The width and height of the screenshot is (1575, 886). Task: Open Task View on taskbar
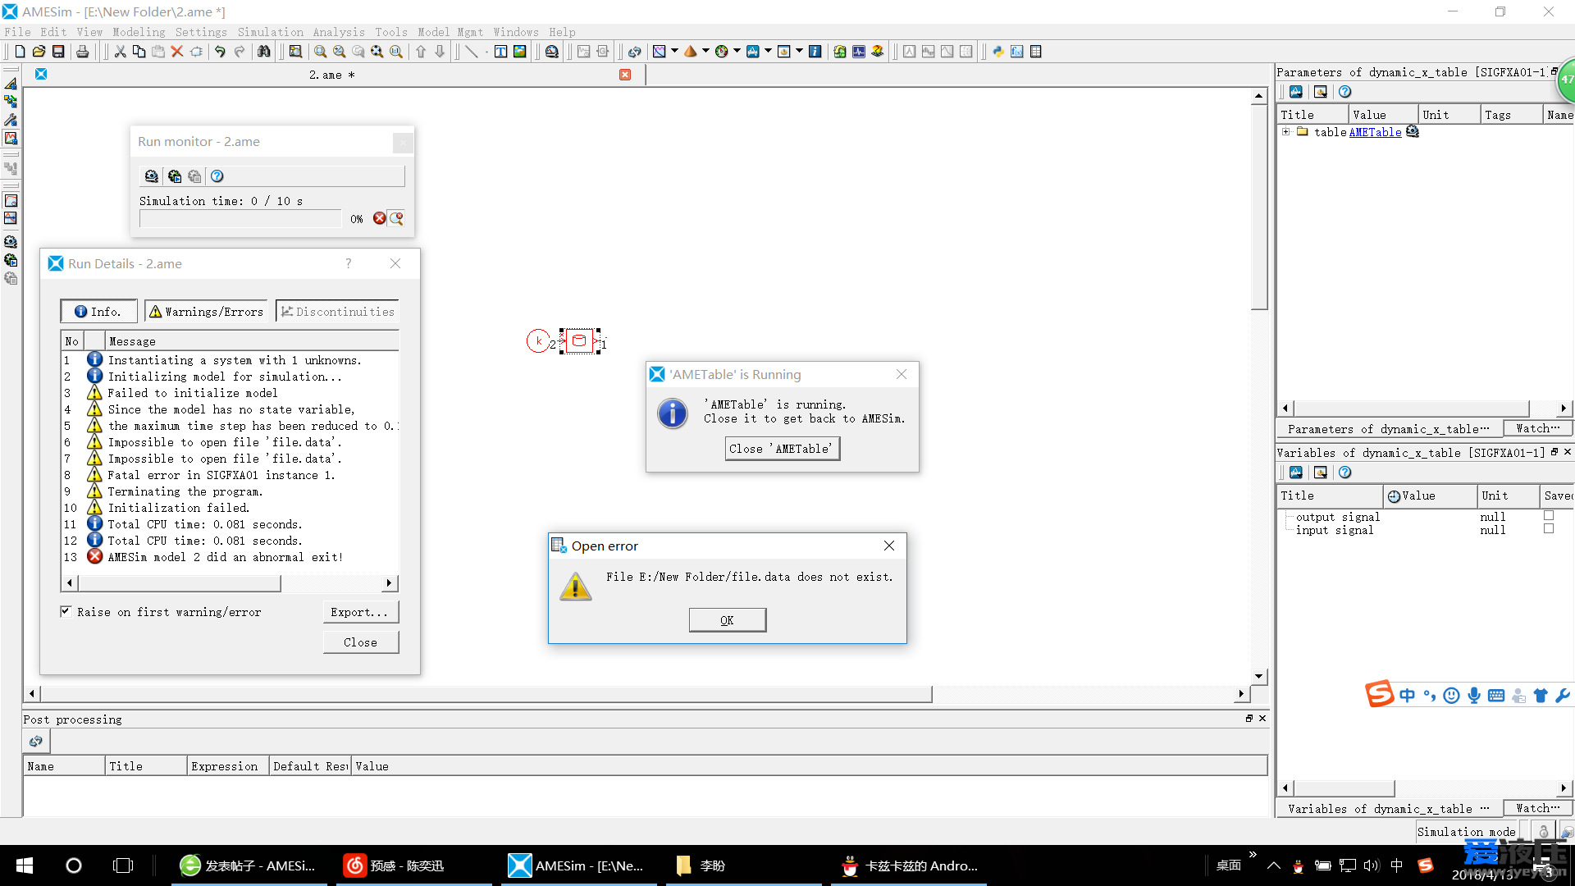[123, 865]
